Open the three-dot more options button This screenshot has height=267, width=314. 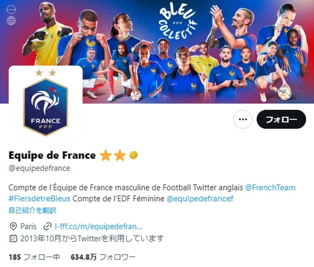coord(243,120)
